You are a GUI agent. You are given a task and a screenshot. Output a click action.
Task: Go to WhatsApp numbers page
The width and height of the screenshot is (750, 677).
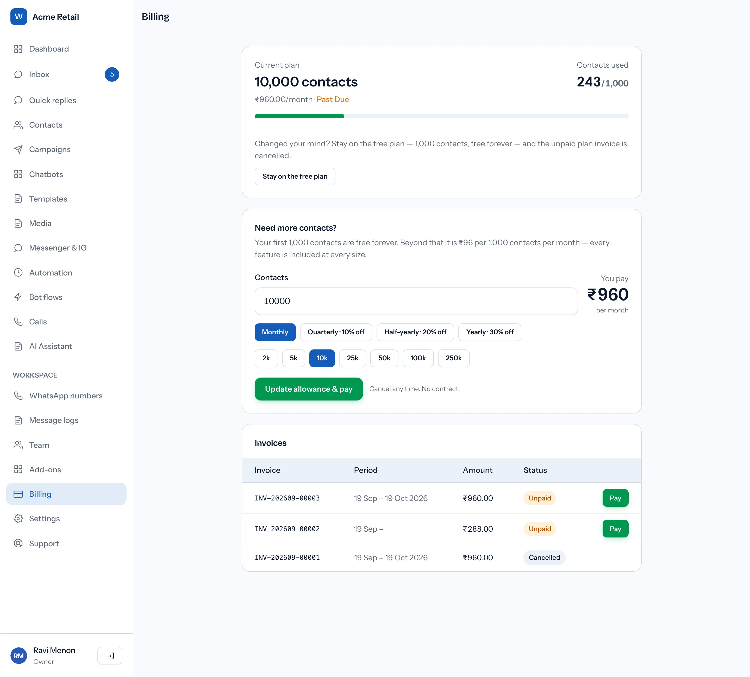(x=66, y=396)
